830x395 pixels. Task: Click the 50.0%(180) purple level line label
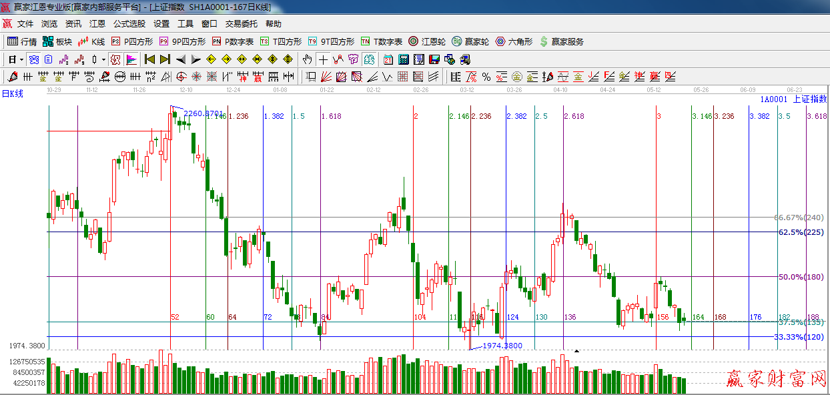point(801,277)
